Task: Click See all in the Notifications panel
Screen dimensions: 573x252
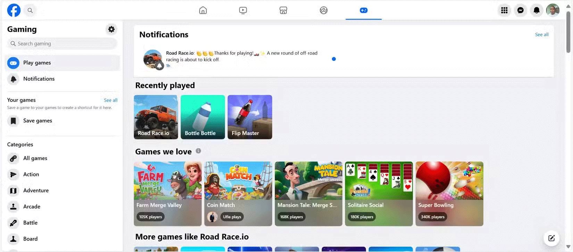Action: pos(542,34)
